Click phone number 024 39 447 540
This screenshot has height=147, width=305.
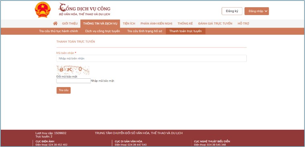[137, 145]
